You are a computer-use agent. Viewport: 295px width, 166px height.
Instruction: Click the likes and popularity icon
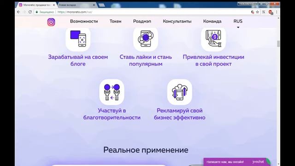146,39
